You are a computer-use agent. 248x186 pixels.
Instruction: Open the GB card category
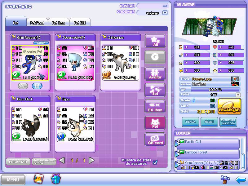pos(155,139)
